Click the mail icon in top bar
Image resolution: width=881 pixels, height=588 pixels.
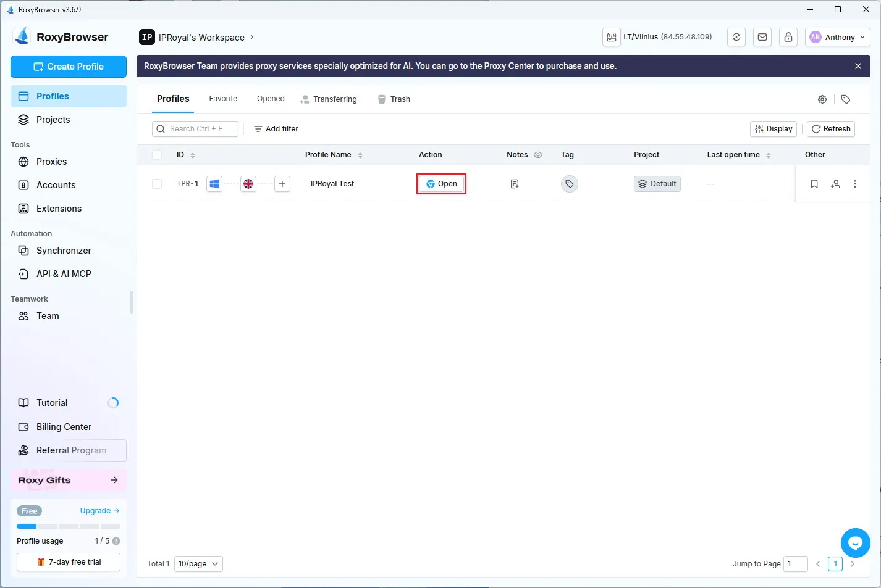click(x=762, y=37)
